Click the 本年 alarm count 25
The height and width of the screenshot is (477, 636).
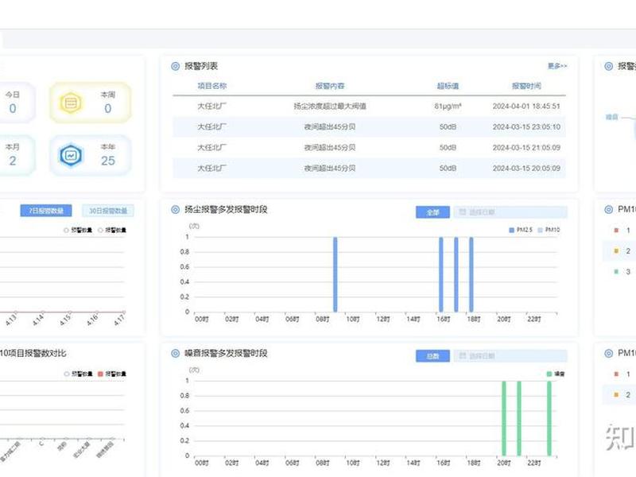[108, 161]
